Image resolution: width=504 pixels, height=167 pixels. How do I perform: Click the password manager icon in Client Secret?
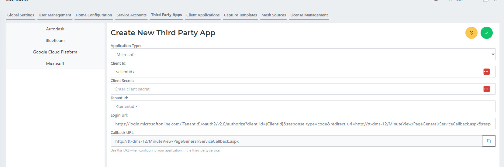pos(486,89)
